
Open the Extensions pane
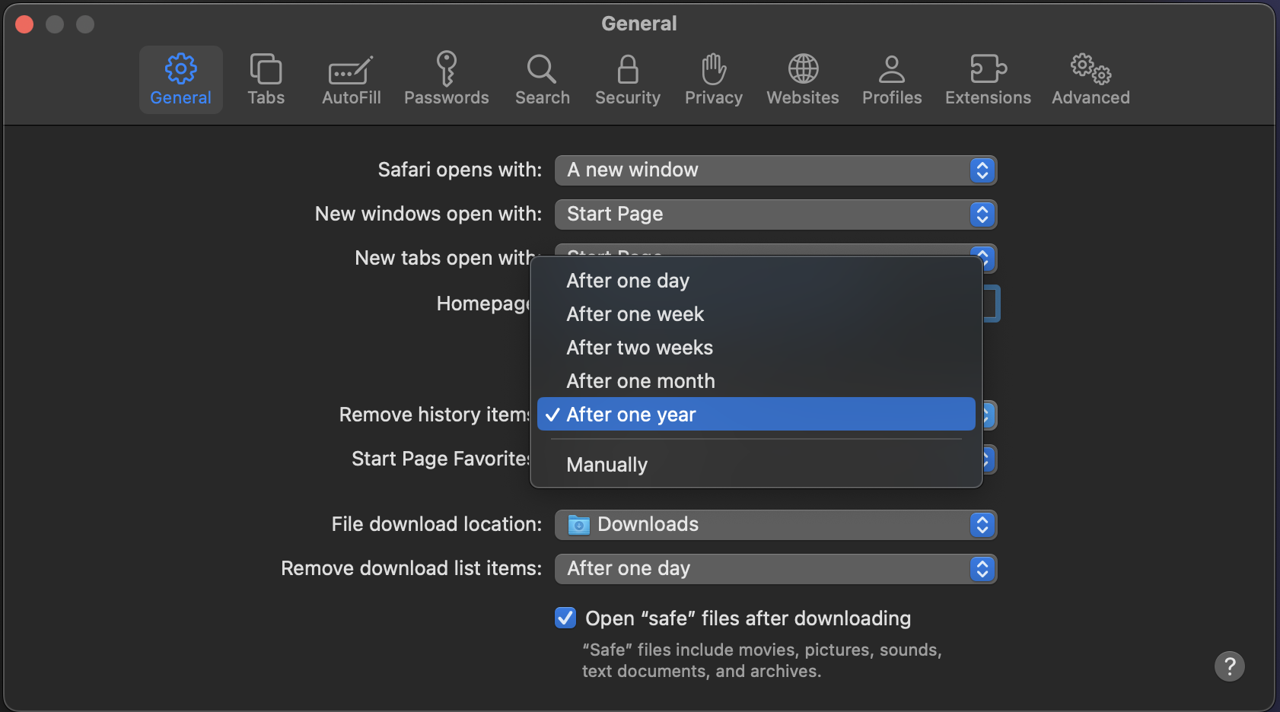coord(988,80)
